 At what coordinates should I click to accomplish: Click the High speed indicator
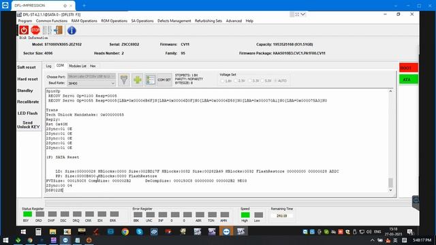(x=245, y=215)
